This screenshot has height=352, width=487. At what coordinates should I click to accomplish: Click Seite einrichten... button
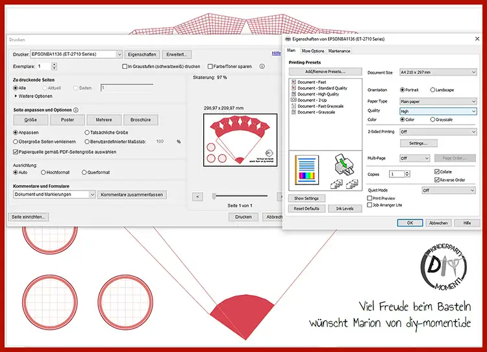(x=29, y=217)
